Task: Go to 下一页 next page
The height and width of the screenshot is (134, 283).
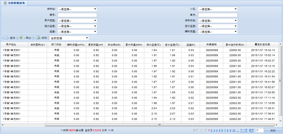Action: [x=244, y=130]
